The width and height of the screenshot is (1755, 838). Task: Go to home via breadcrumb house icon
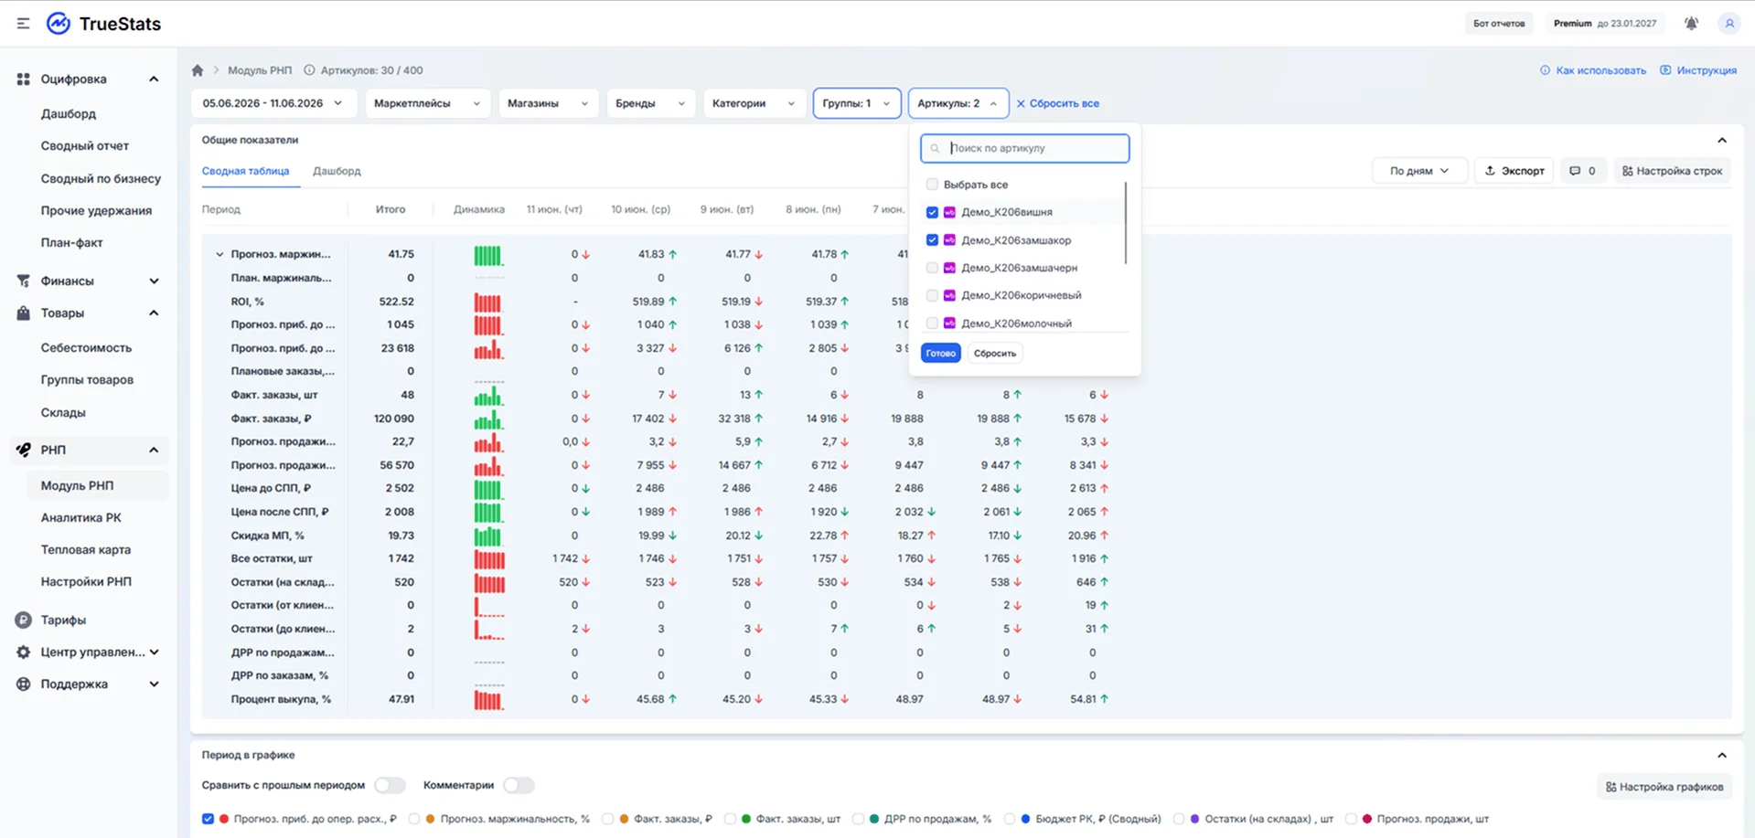point(198,70)
